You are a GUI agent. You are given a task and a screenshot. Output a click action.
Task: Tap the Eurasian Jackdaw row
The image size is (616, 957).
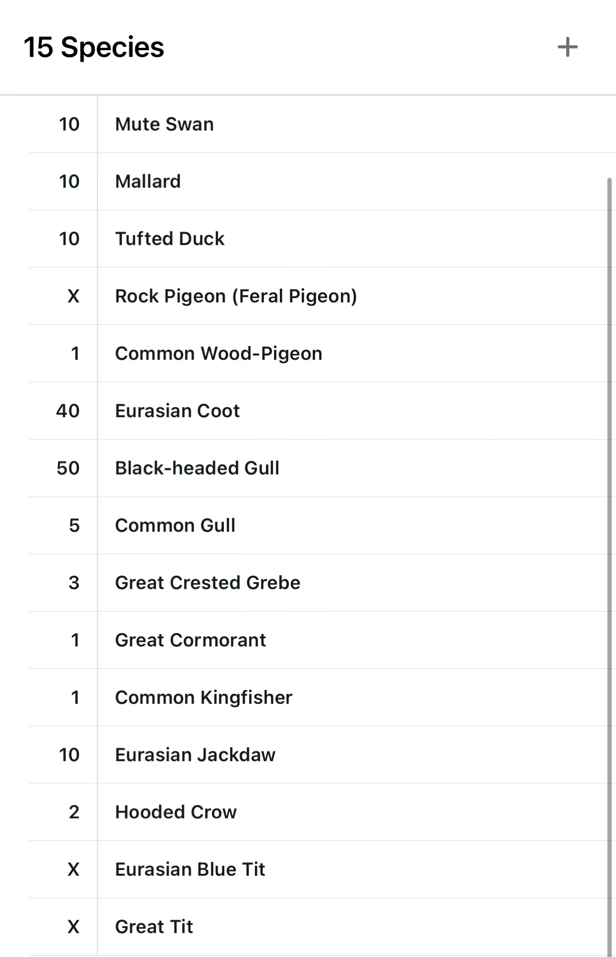point(195,755)
